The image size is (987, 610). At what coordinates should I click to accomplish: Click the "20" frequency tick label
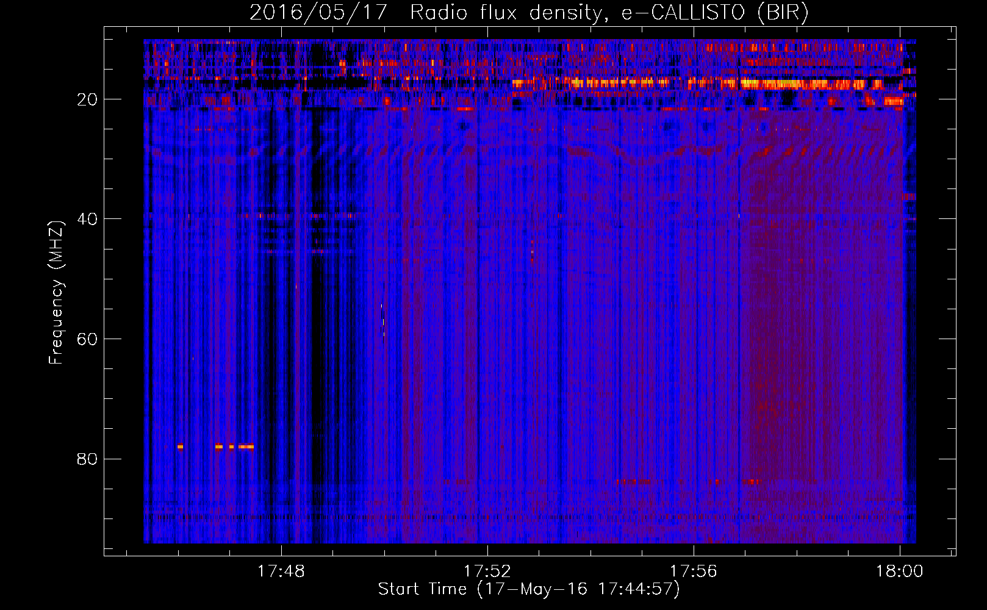click(87, 99)
